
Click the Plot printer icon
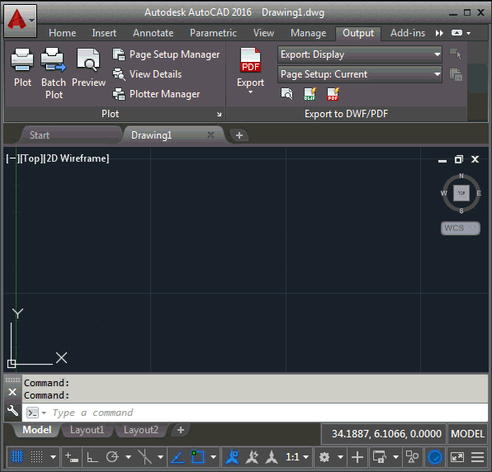tap(22, 59)
